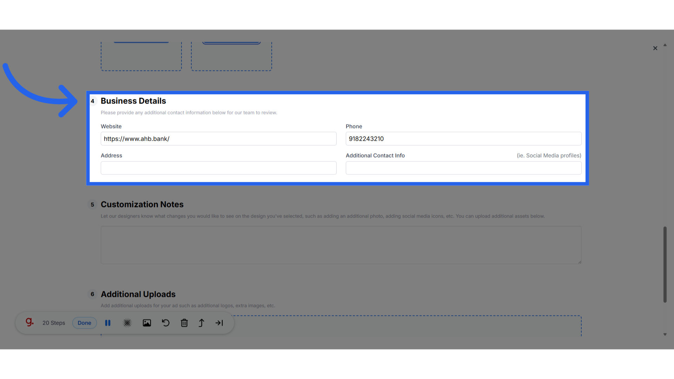Click the scrollbar up arrow
The image size is (674, 379).
click(665, 45)
